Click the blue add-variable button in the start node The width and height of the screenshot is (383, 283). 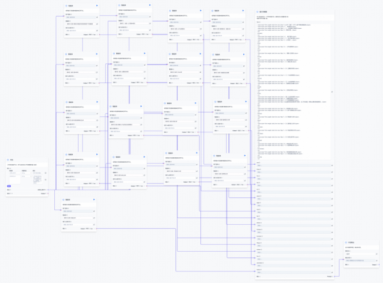click(9, 186)
